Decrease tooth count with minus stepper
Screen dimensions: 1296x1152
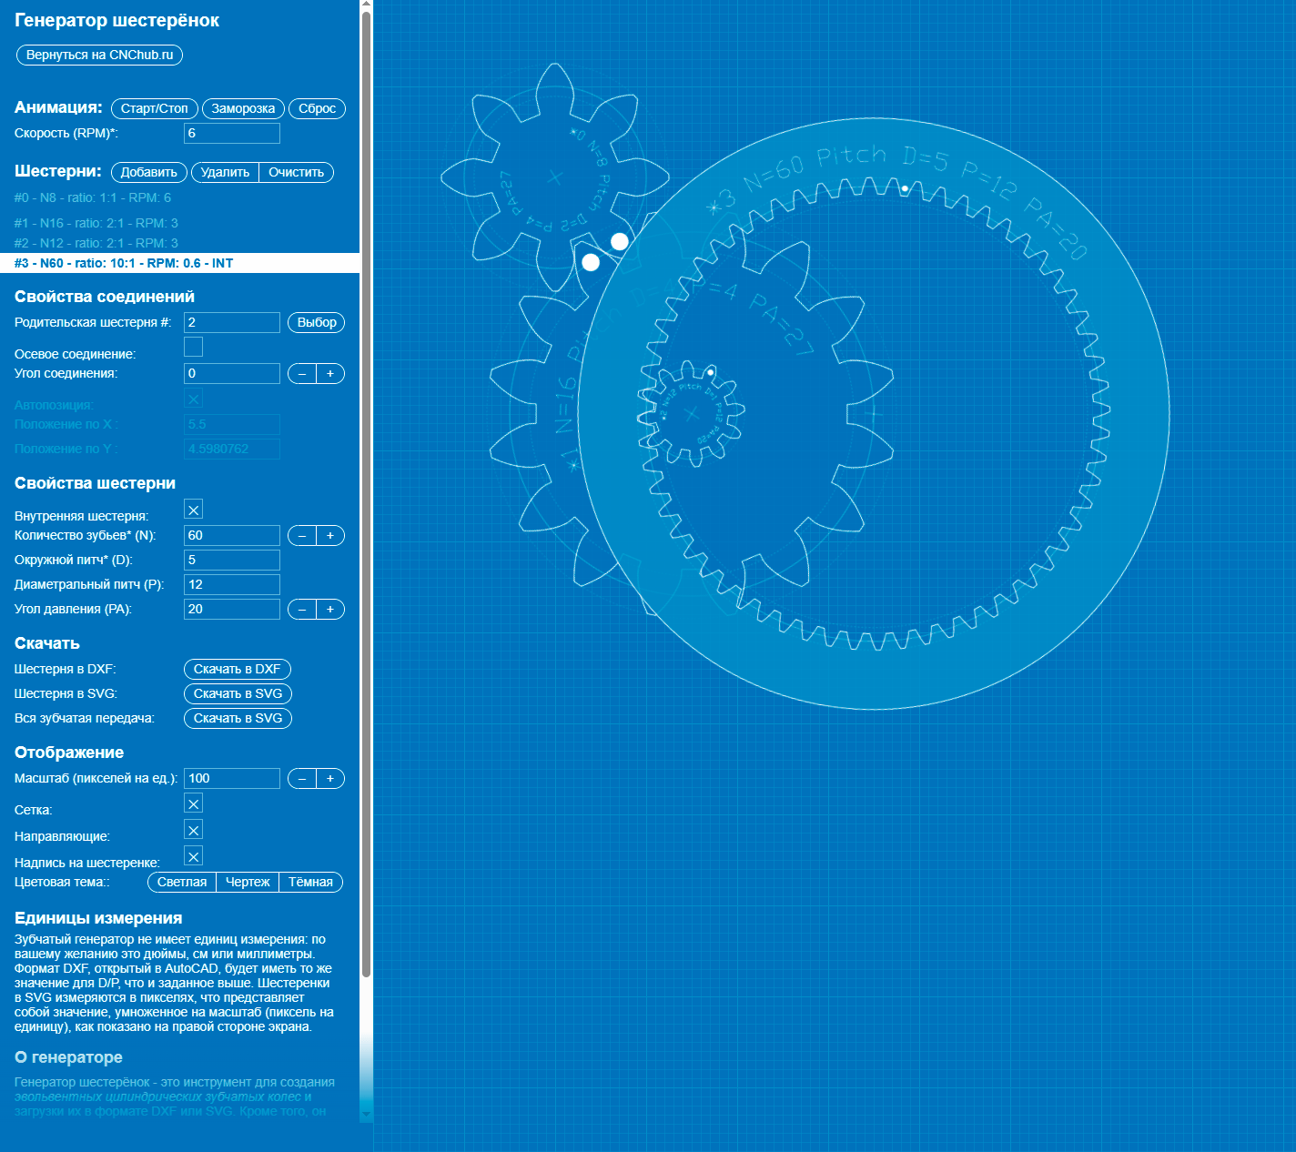[302, 535]
